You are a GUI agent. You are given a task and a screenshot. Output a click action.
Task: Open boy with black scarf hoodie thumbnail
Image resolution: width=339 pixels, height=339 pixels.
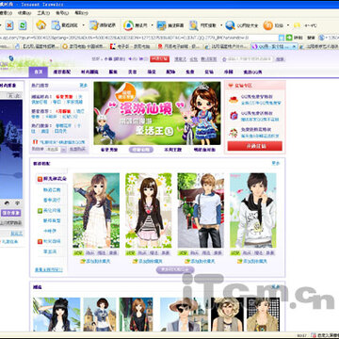(253, 210)
